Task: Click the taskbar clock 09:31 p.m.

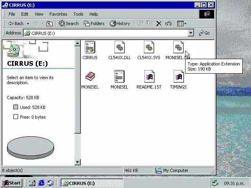Action: point(235,183)
